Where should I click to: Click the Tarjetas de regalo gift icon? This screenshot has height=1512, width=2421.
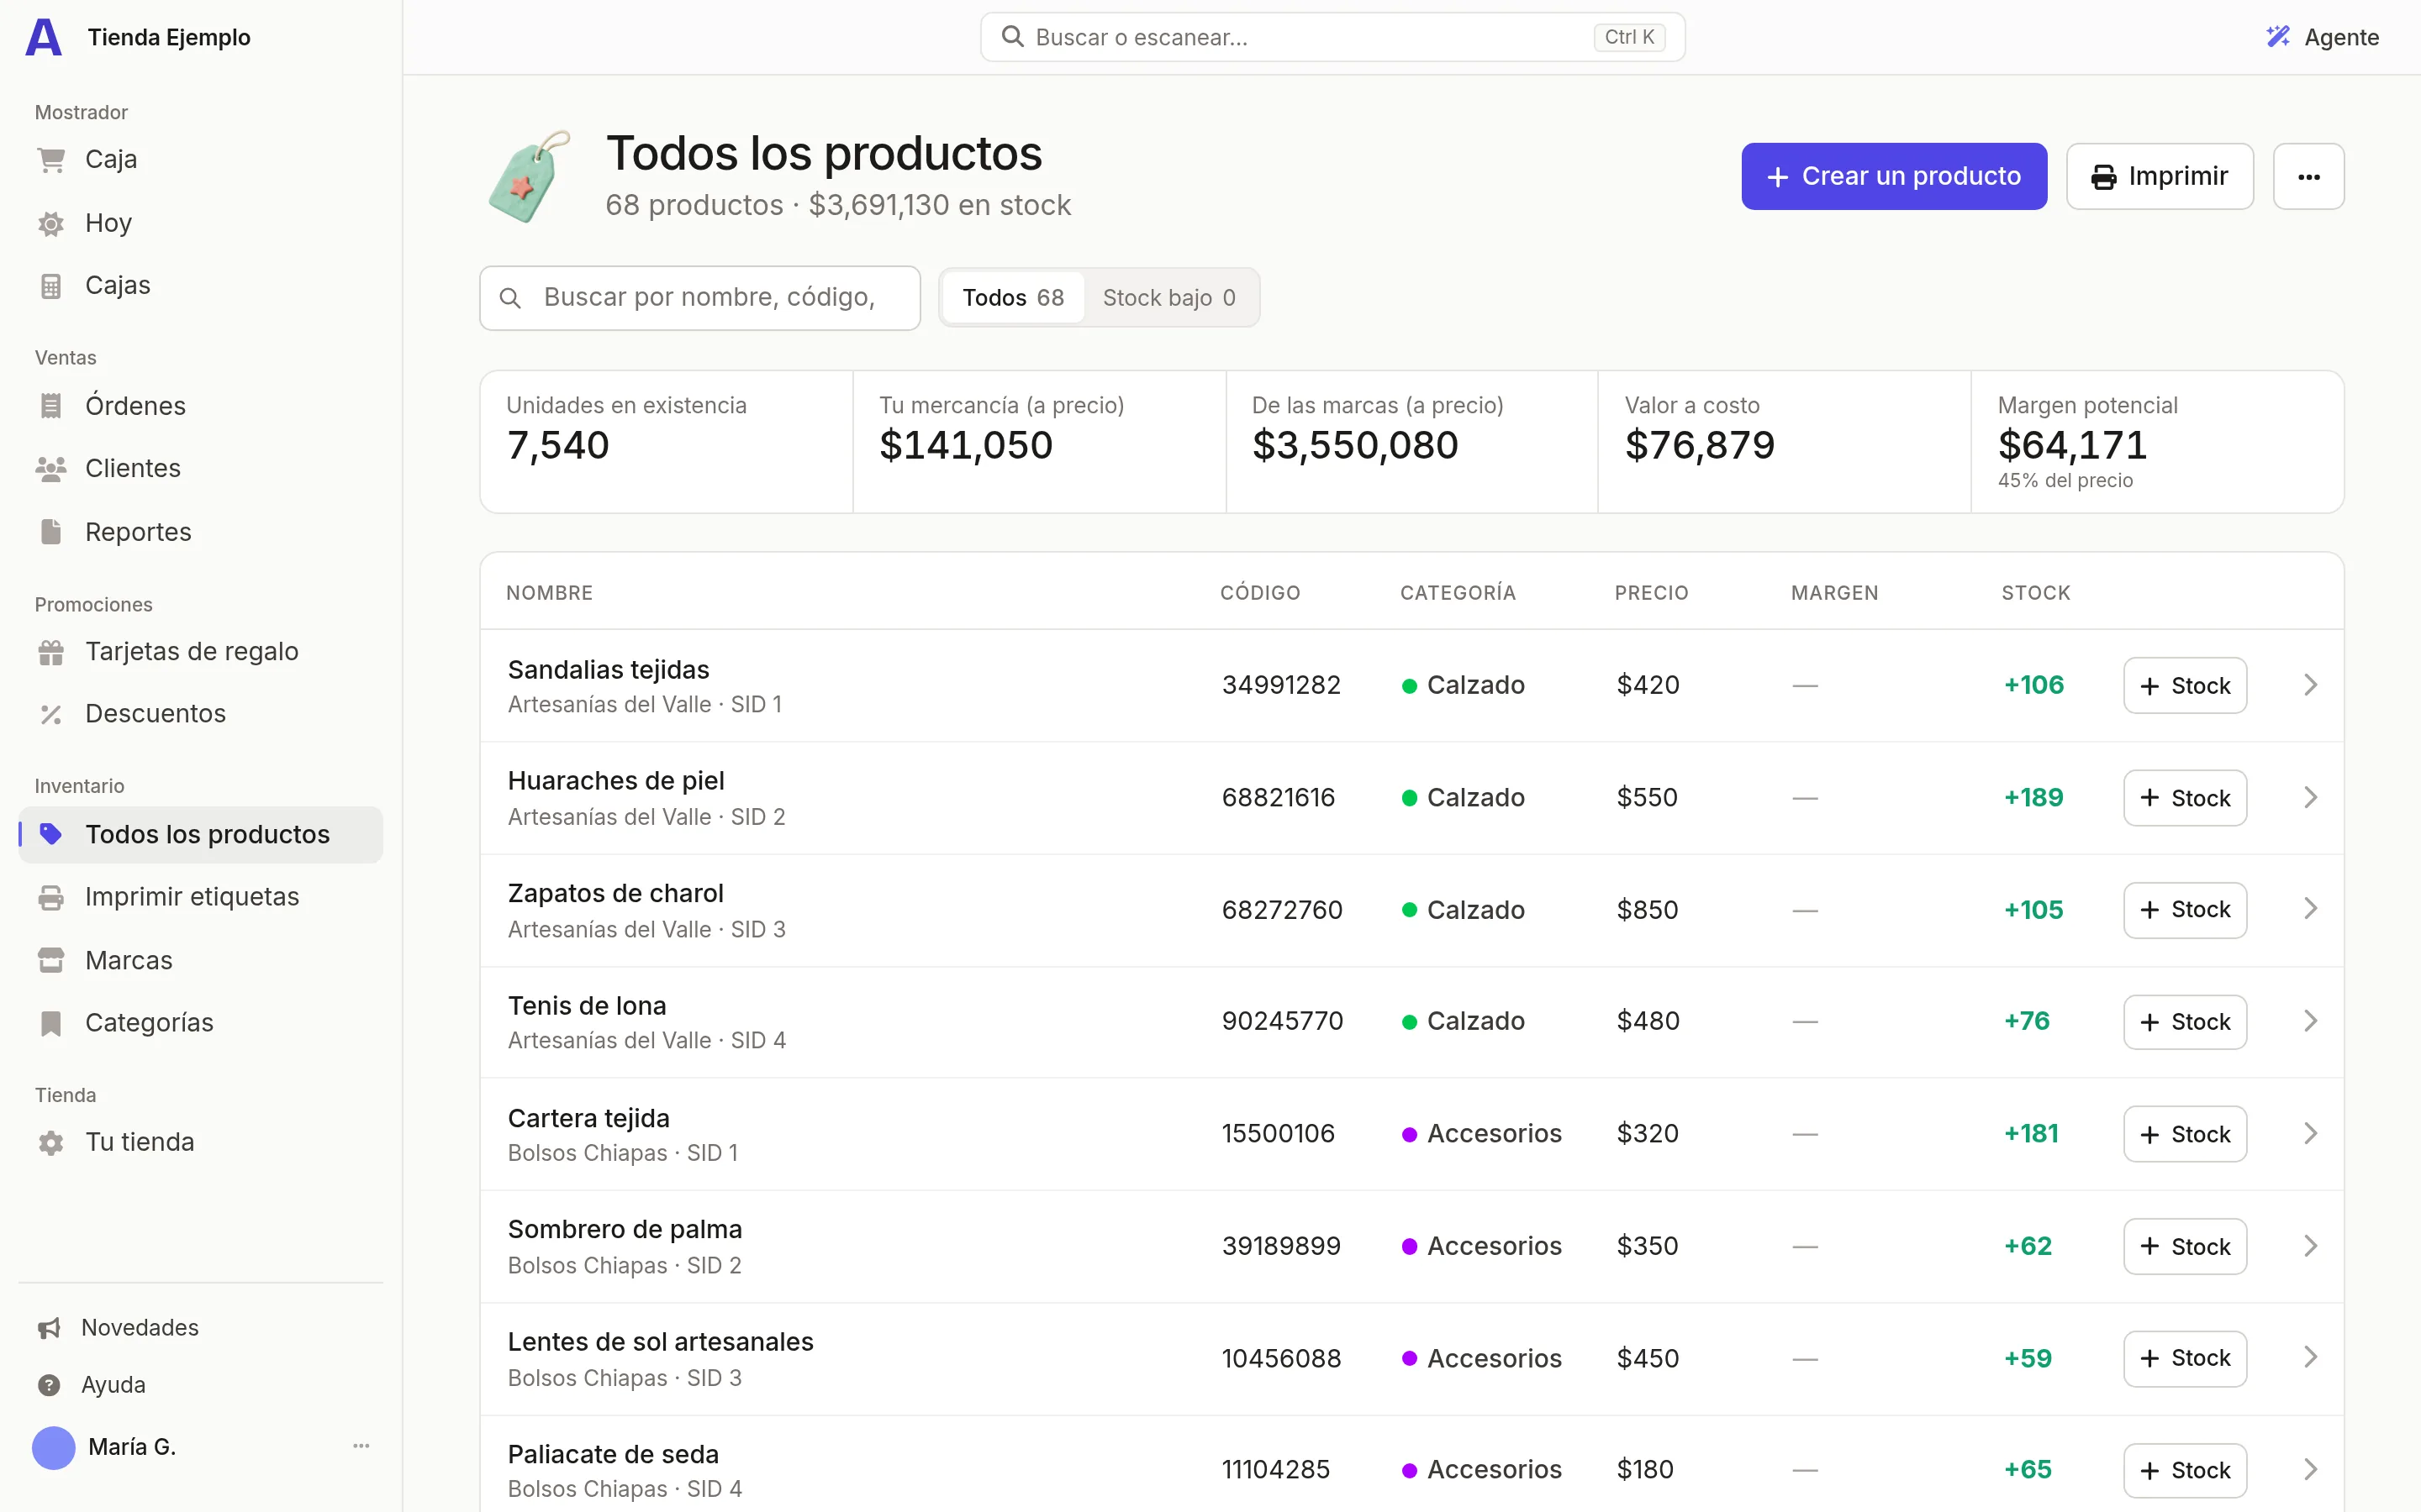click(51, 652)
